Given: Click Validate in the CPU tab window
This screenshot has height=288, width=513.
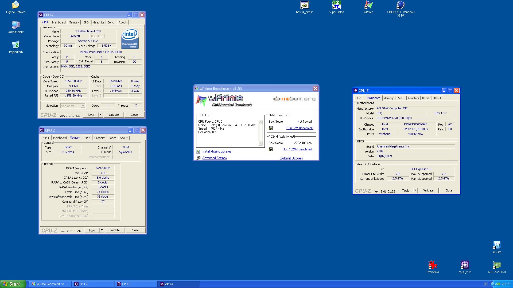Looking at the screenshot, I should pyautogui.click(x=114, y=115).
